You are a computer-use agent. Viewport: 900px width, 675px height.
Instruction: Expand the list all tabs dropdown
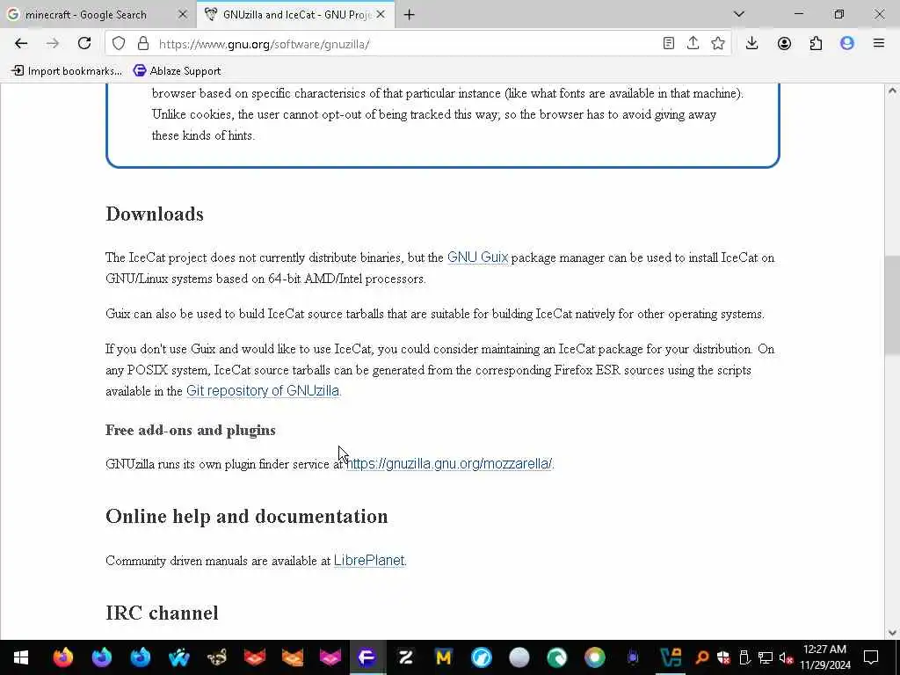coord(738,14)
